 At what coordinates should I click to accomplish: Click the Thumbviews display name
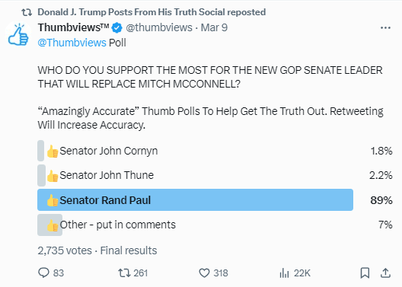pos(73,27)
